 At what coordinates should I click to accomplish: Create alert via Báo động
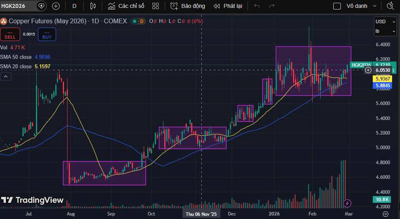(188, 6)
